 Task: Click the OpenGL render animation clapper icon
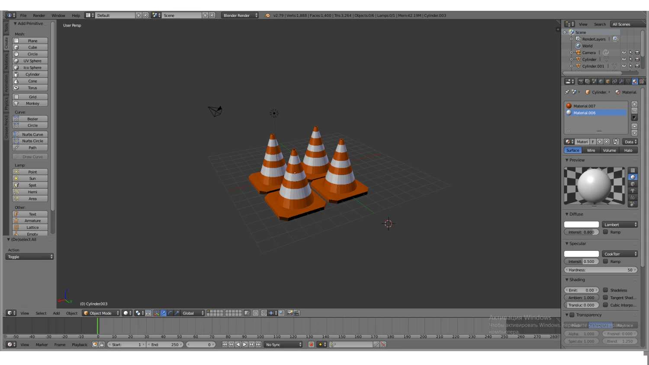coord(296,313)
